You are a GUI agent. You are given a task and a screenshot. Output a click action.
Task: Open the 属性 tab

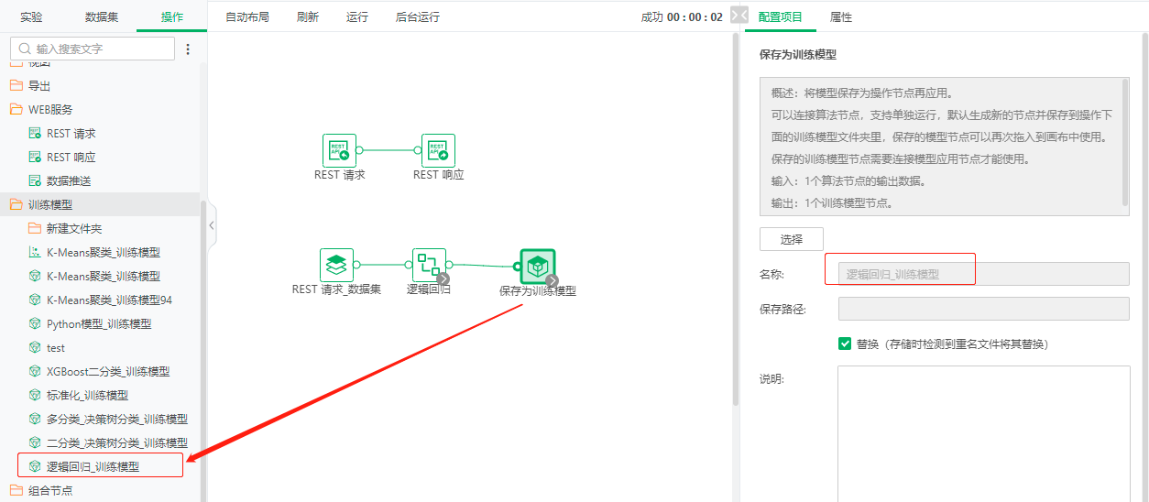pyautogui.click(x=841, y=17)
